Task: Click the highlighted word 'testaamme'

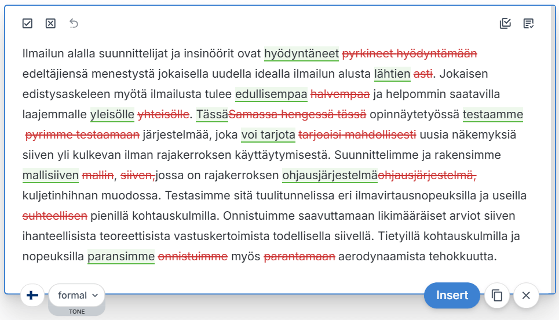Action: (x=492, y=115)
